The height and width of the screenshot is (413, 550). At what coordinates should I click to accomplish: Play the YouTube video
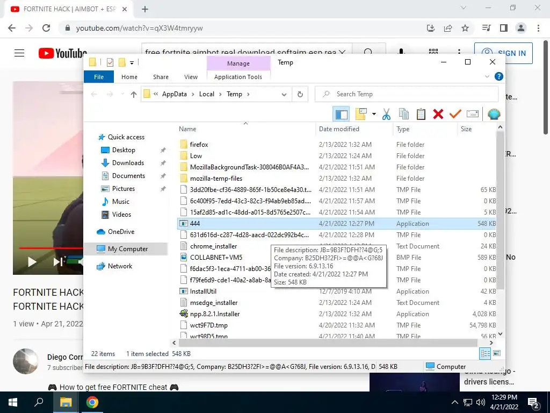click(x=32, y=262)
